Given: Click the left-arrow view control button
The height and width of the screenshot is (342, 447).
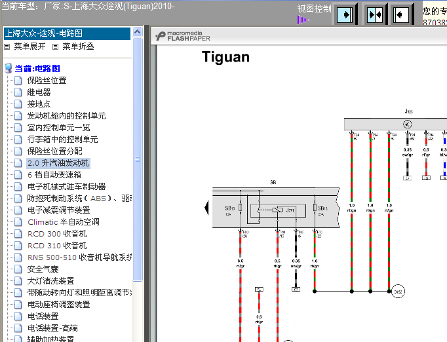Looking at the screenshot, I should point(401,14).
